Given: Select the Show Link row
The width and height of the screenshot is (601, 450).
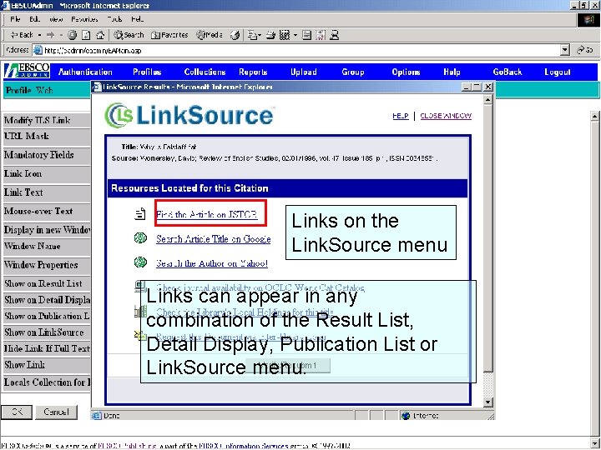Looking at the screenshot, I should 47,366.
